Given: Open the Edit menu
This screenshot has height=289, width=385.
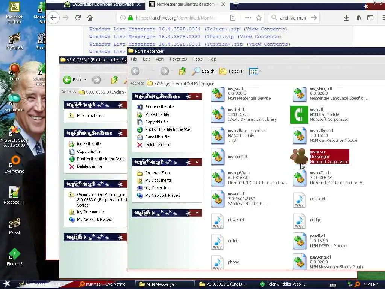Looking at the screenshot, I should (x=146, y=59).
